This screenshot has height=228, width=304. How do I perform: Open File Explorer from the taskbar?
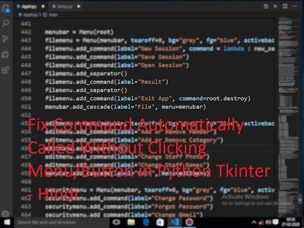click(131, 222)
